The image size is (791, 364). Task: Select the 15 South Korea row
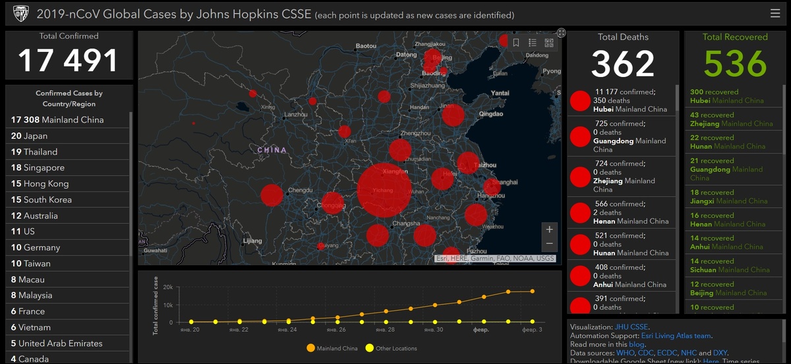pos(68,199)
